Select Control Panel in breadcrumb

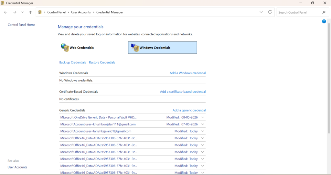56,12
